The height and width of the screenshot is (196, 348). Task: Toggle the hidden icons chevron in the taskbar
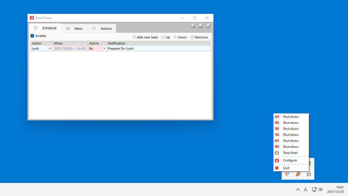[x=298, y=189]
